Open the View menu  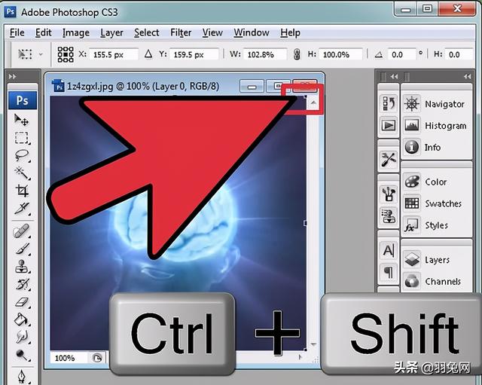pyautogui.click(x=212, y=32)
